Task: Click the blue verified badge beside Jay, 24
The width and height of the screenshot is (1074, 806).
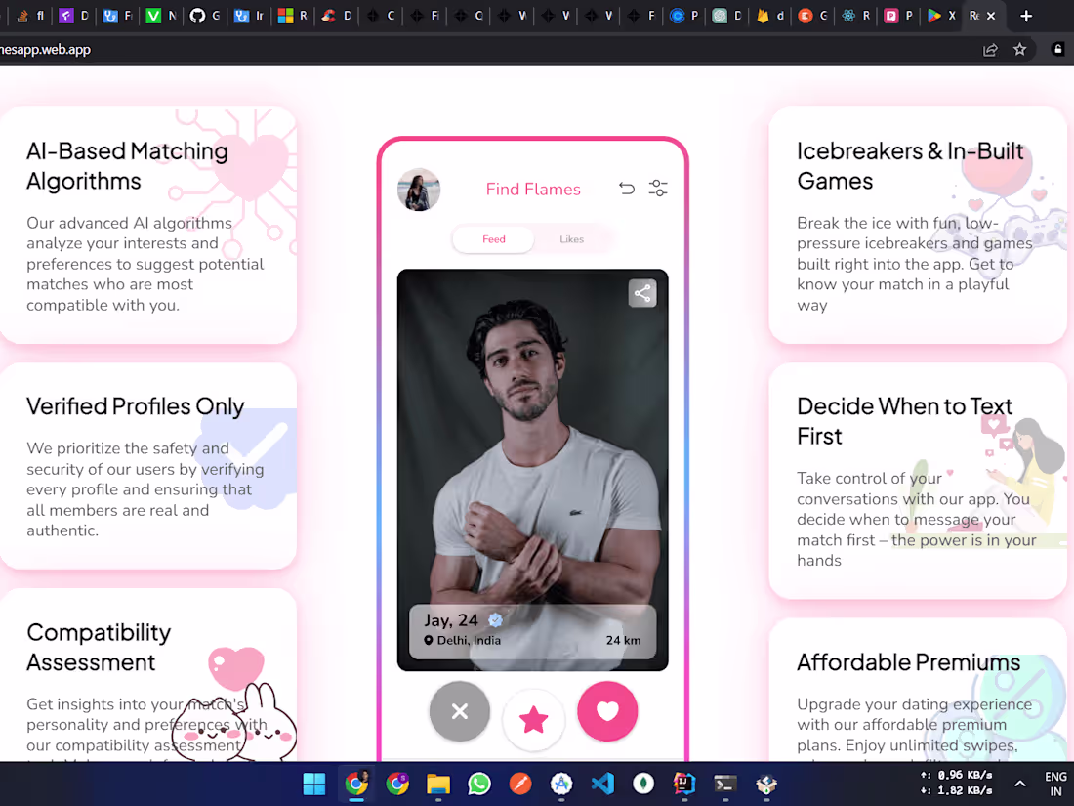Action: point(495,620)
